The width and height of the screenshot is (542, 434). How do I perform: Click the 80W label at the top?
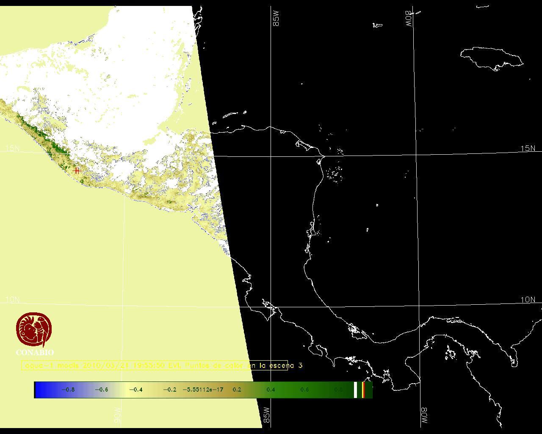coord(409,19)
